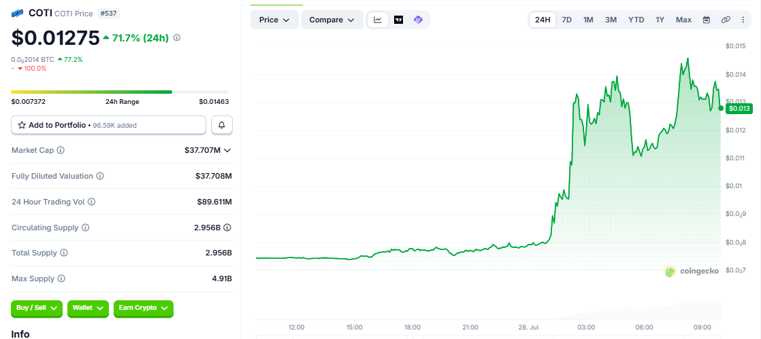Click the Market Cap info icon
The height and width of the screenshot is (339, 761).
(x=61, y=150)
